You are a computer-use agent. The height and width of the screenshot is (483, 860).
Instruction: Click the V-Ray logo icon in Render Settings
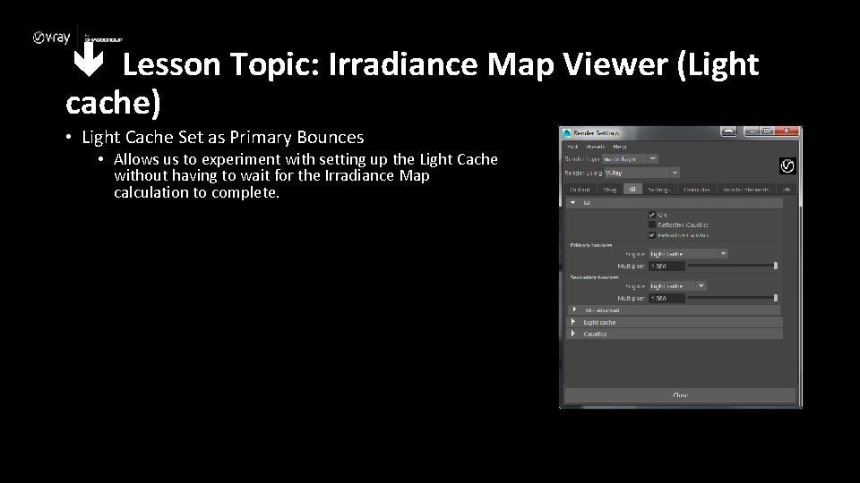[x=787, y=166]
